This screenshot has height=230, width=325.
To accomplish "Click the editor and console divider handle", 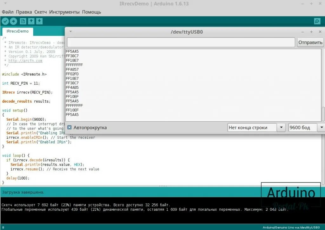I will [163, 186].
